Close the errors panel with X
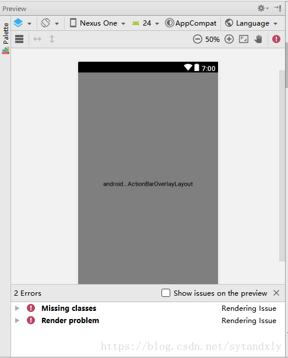This screenshot has height=358, width=288. (276, 293)
